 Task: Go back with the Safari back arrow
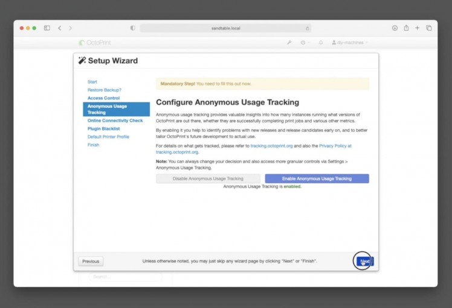(x=59, y=28)
